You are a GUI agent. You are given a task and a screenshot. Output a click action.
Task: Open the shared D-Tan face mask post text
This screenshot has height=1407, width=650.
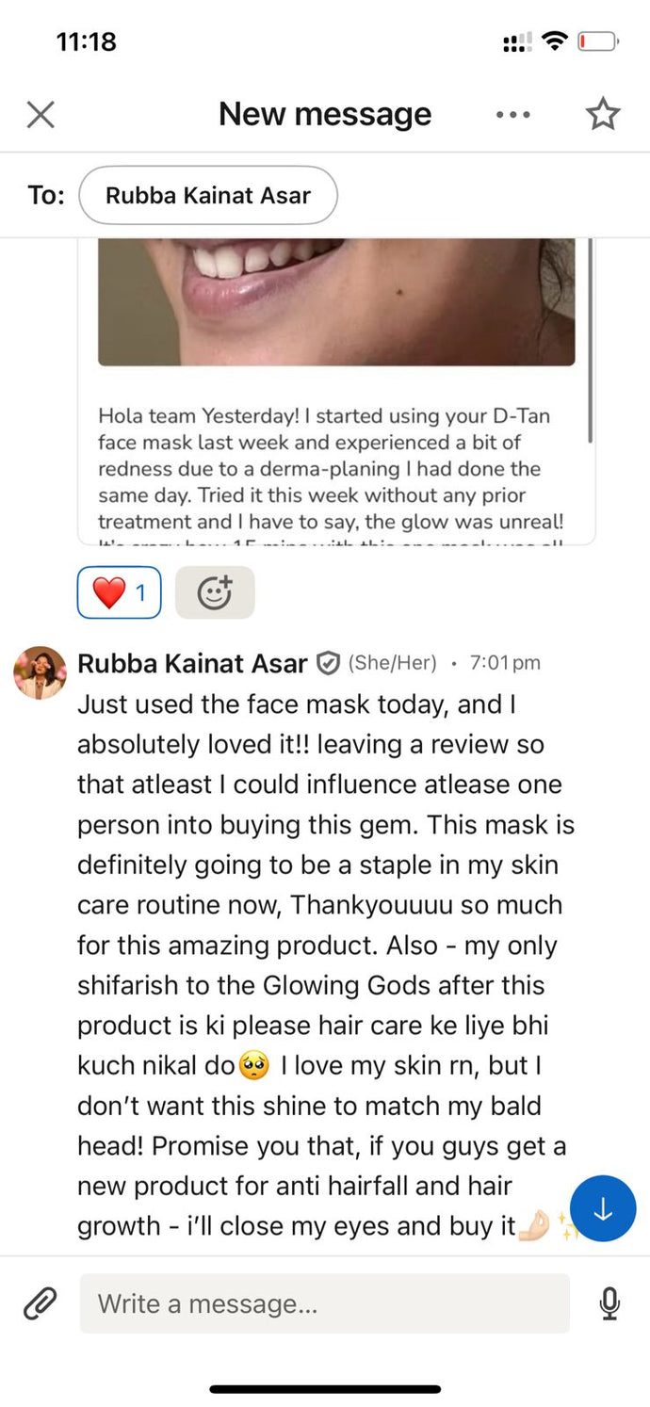tap(332, 468)
